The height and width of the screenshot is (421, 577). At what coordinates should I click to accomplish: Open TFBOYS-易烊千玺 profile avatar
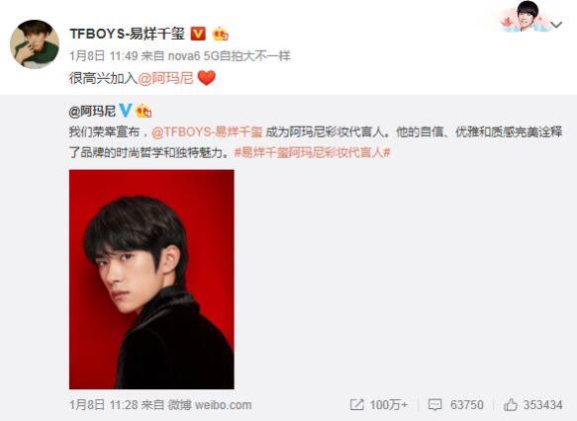tap(35, 44)
